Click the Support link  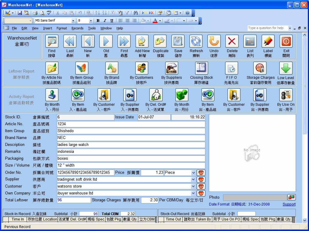[289, 204]
